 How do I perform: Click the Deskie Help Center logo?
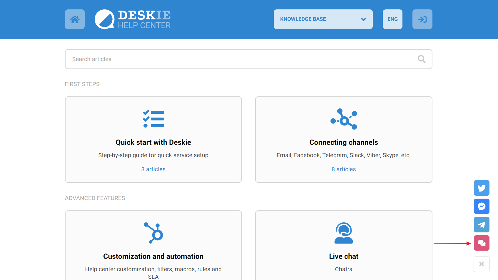tap(133, 19)
